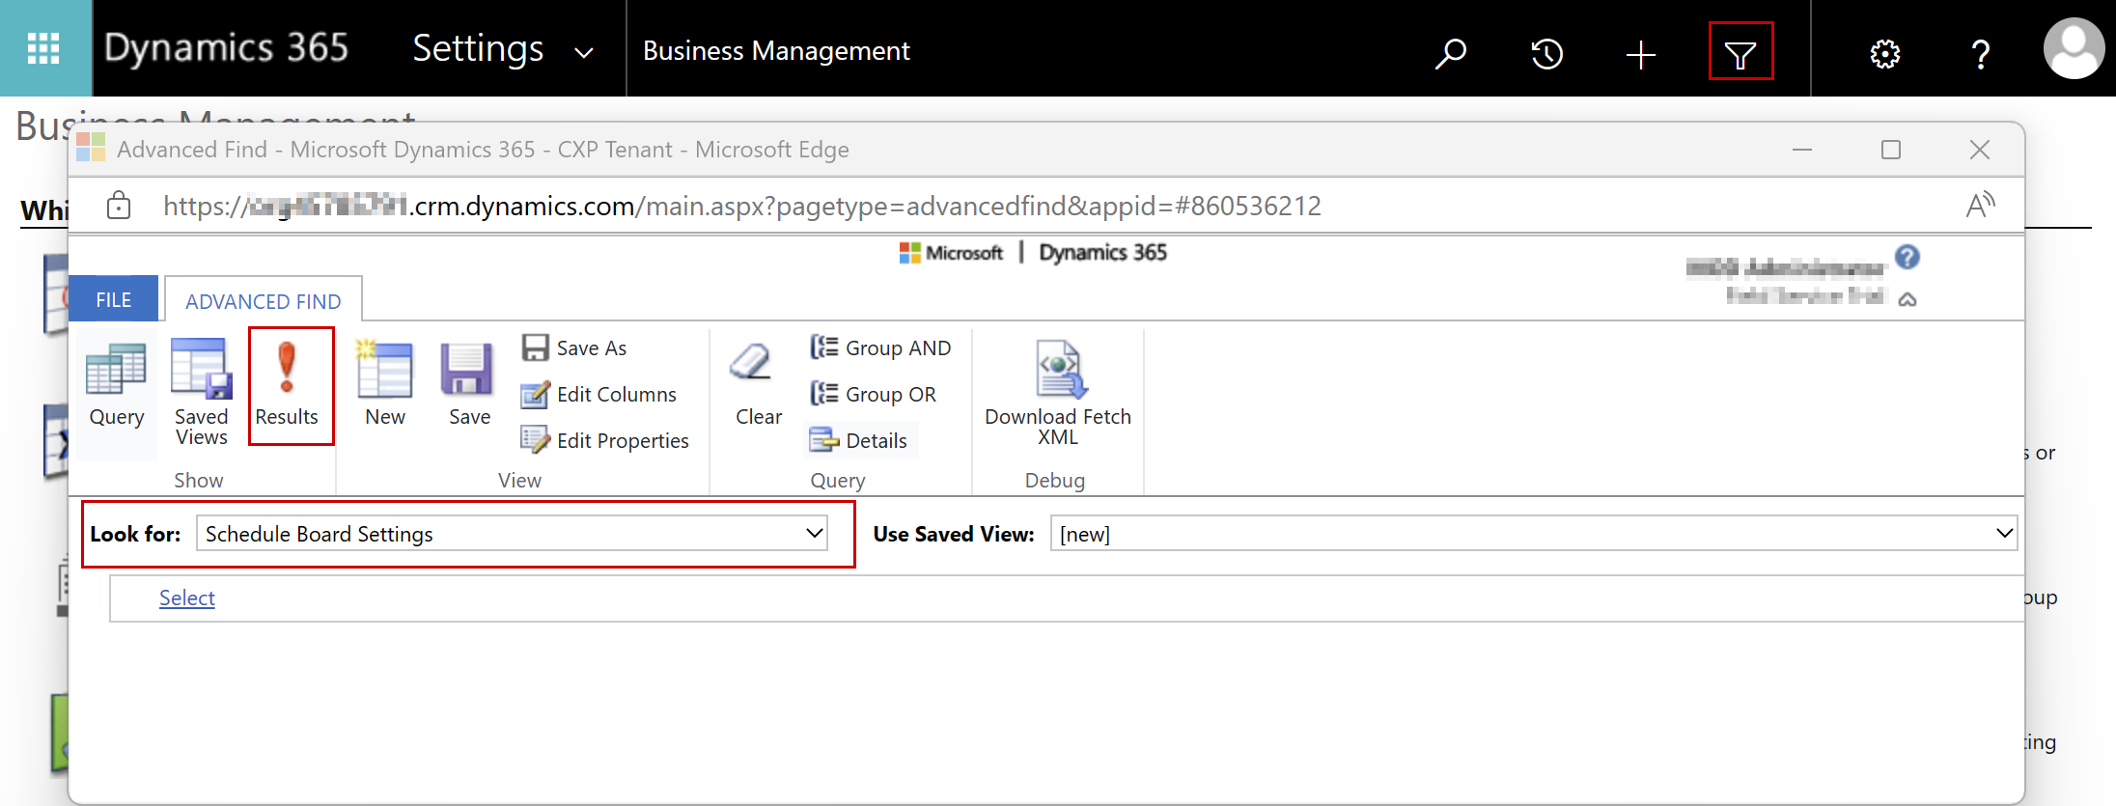The image size is (2116, 806).
Task: Open recent items history icon
Action: tap(1546, 53)
